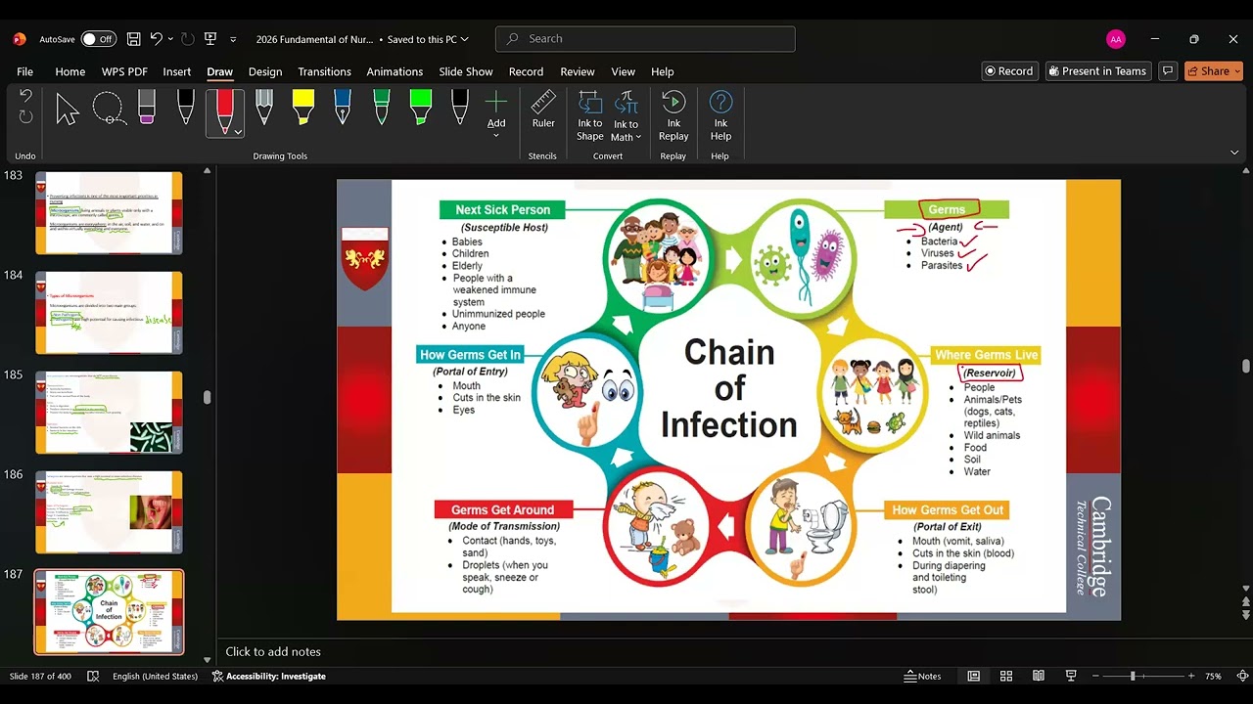This screenshot has width=1253, height=704.
Task: Expand the Add pen dropdown
Action: point(496,135)
